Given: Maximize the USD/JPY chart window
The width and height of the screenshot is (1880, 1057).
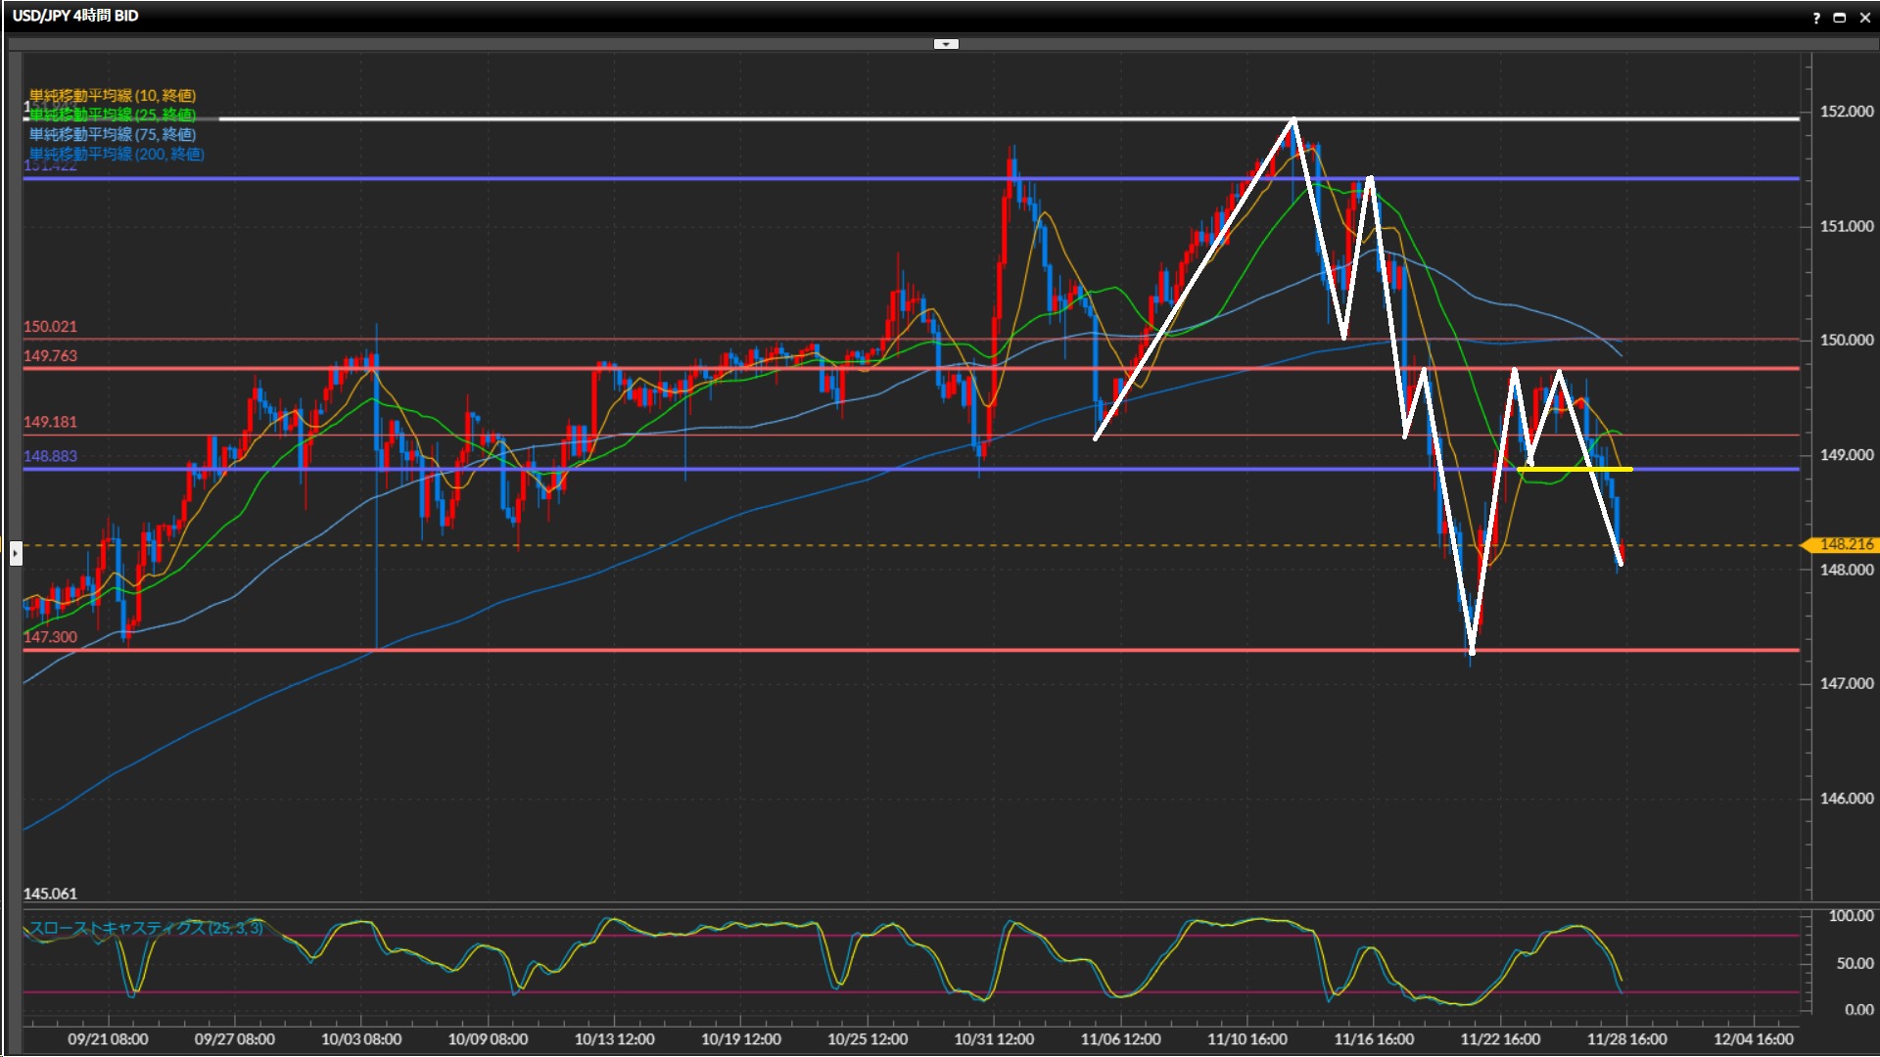Looking at the screenshot, I should (x=1839, y=18).
